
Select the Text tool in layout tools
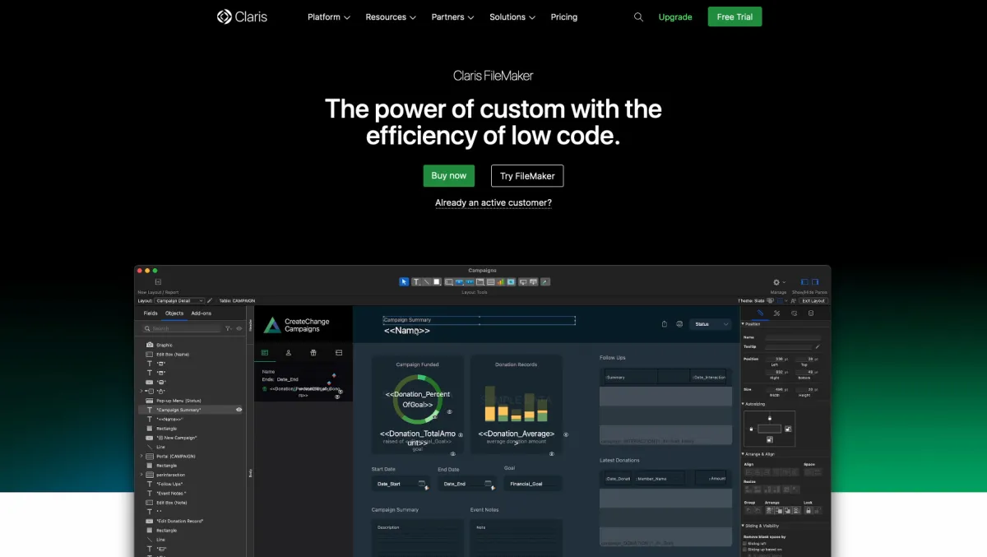(416, 282)
